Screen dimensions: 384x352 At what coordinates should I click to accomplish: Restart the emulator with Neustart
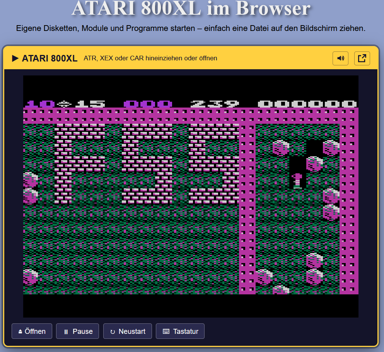(x=128, y=331)
